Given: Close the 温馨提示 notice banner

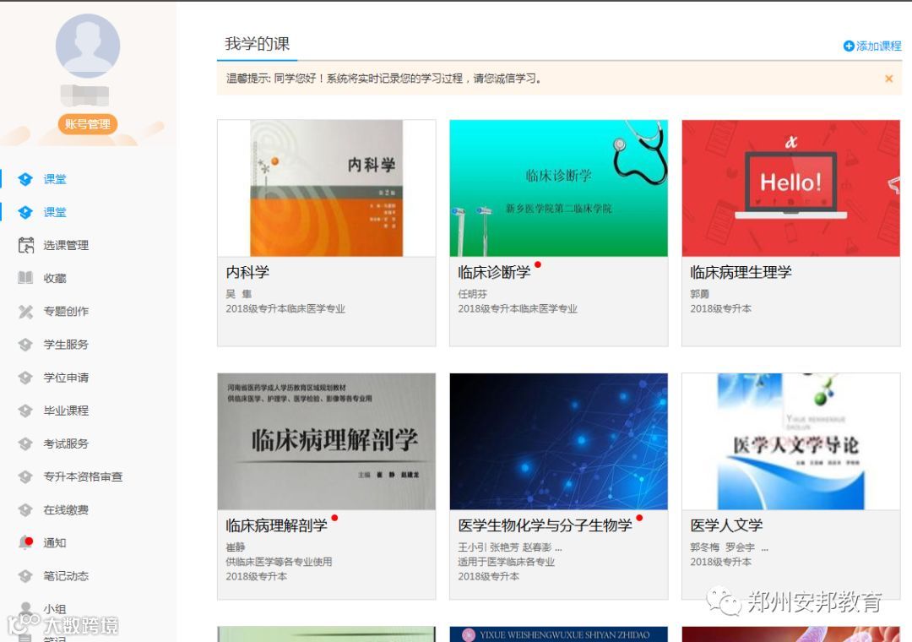Looking at the screenshot, I should click(888, 79).
